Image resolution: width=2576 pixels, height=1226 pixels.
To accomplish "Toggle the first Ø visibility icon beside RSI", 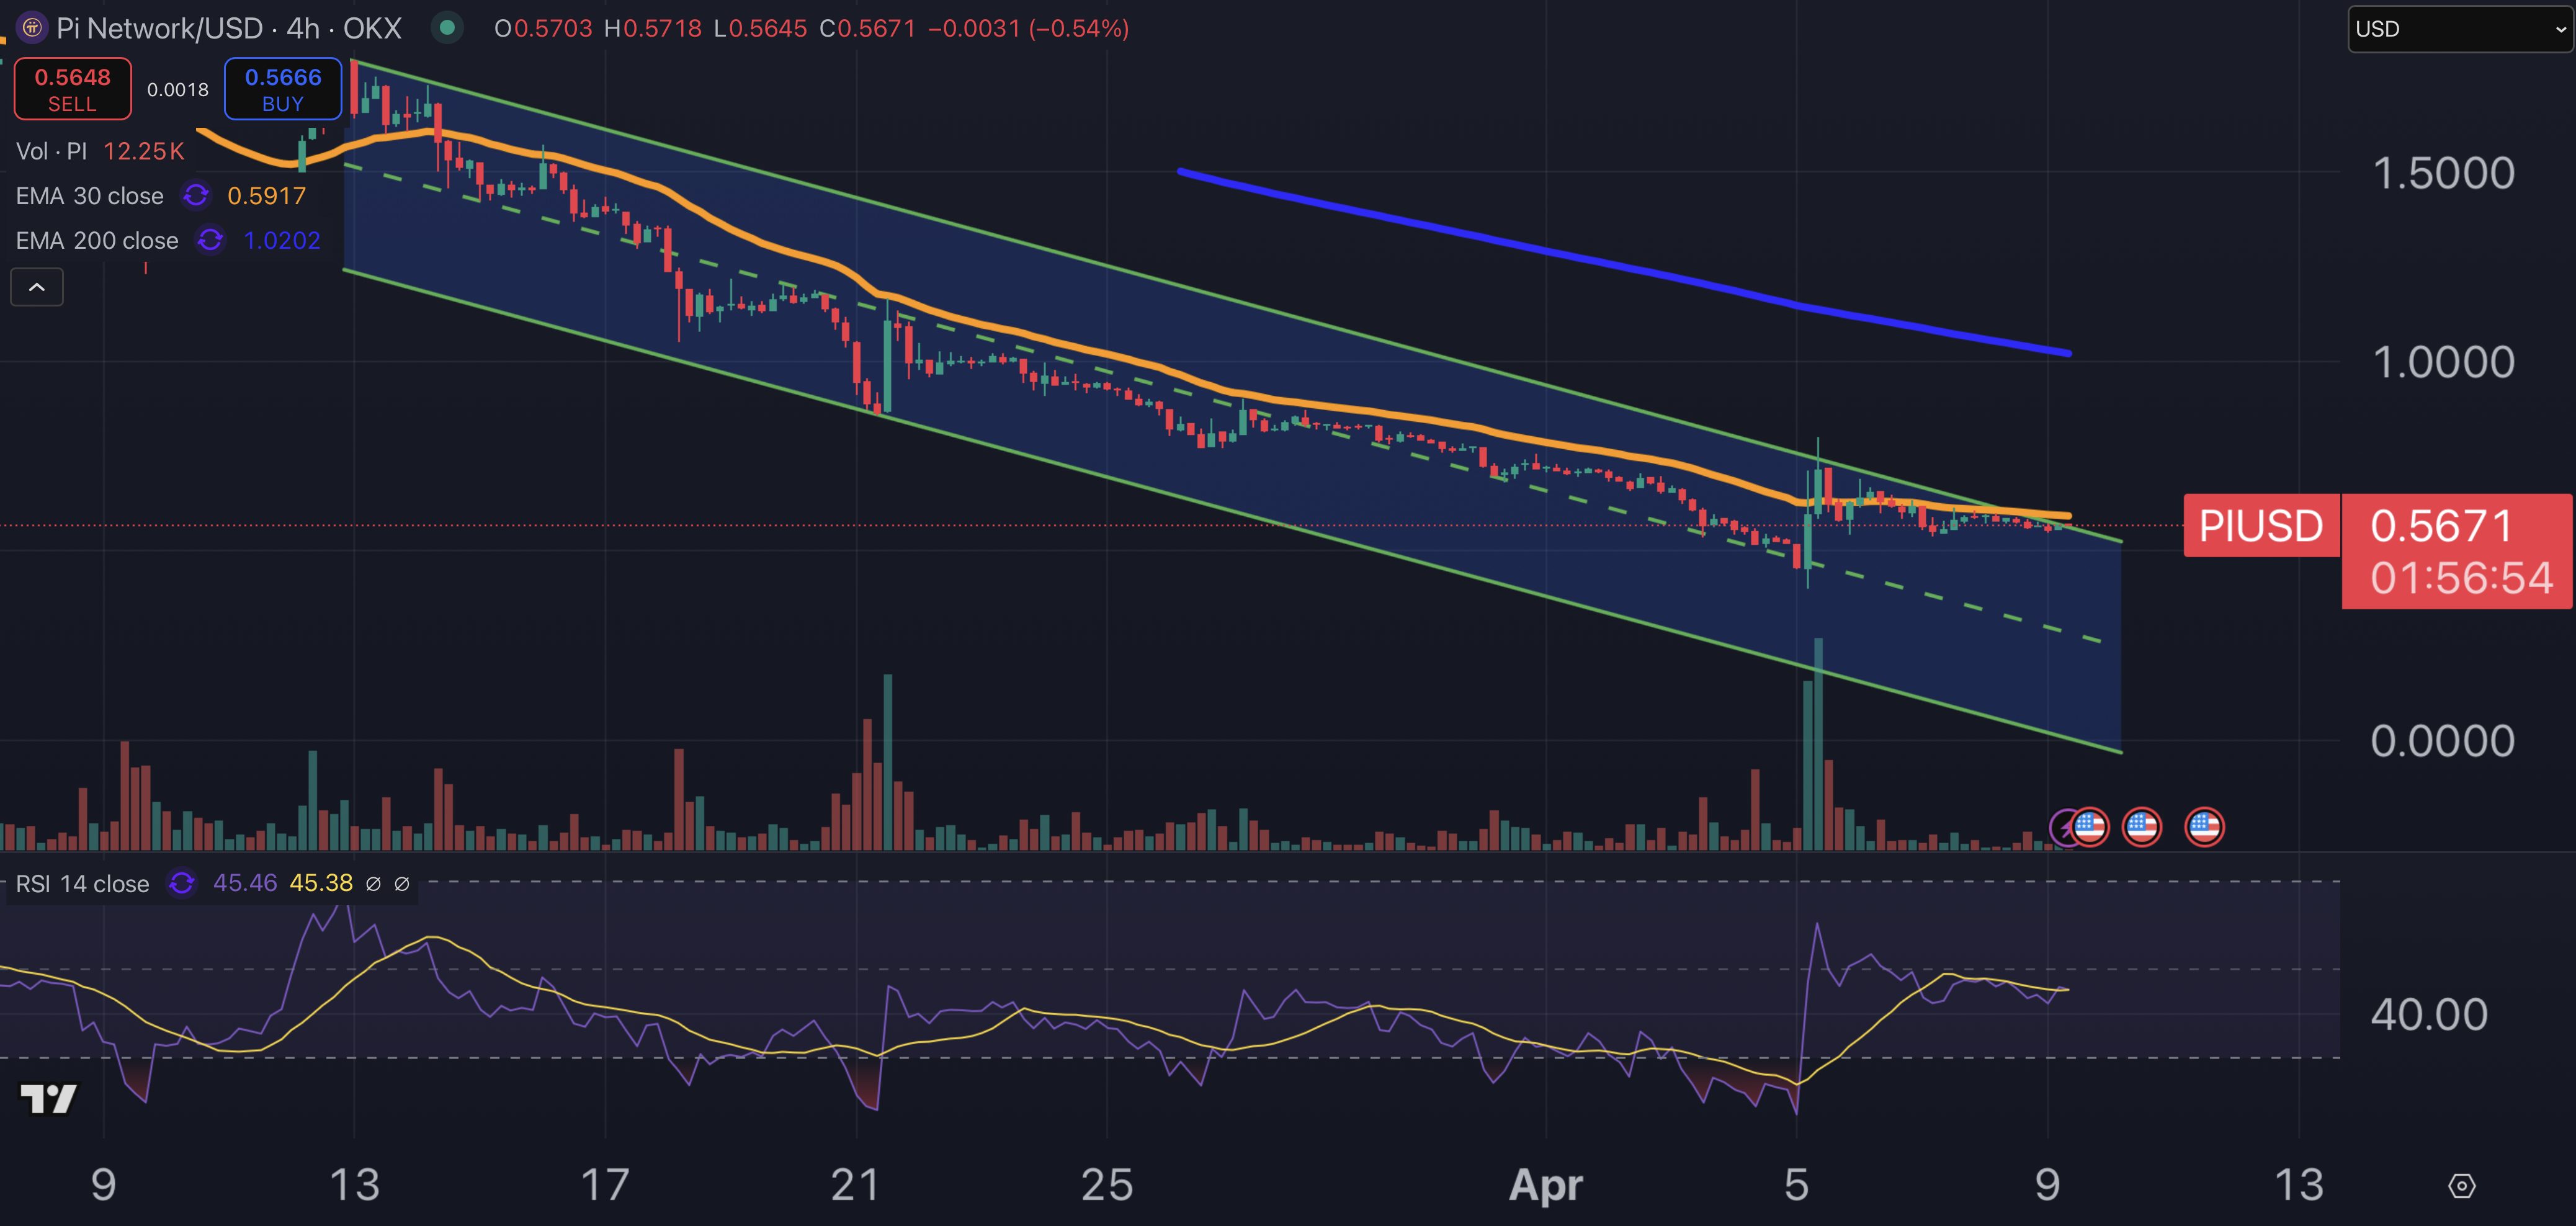I will [374, 883].
